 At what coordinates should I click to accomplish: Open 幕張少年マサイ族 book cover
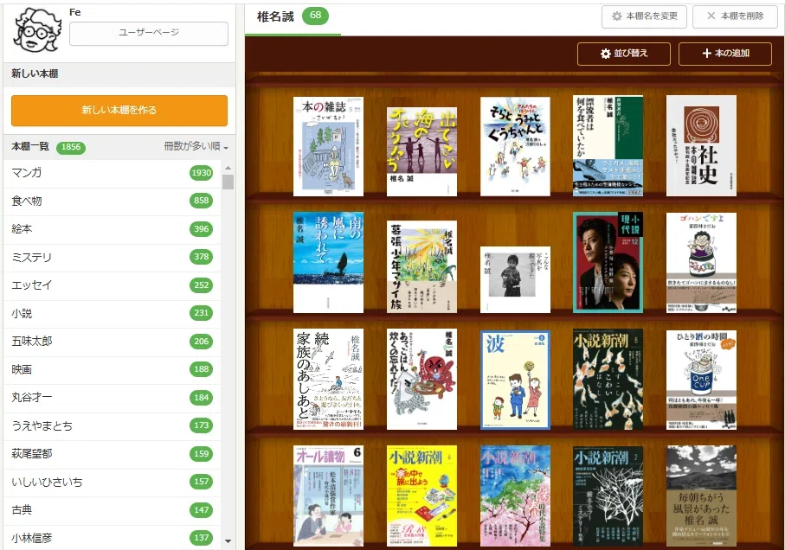[422, 267]
